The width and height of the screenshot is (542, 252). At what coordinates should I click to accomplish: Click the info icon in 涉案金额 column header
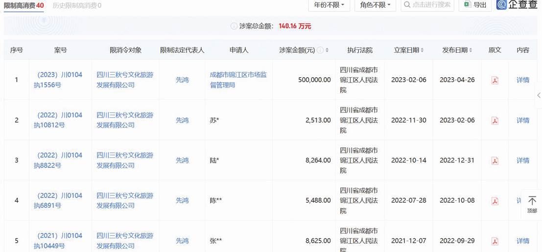pyautogui.click(x=320, y=50)
